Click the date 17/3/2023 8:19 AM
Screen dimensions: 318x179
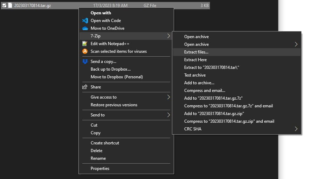[x=110, y=6]
